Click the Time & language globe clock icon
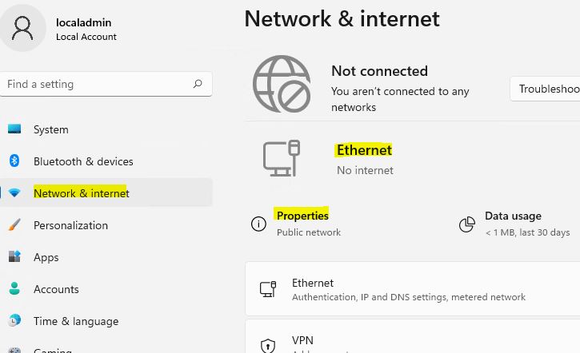Viewport: 580px width, 353px height. 14,320
